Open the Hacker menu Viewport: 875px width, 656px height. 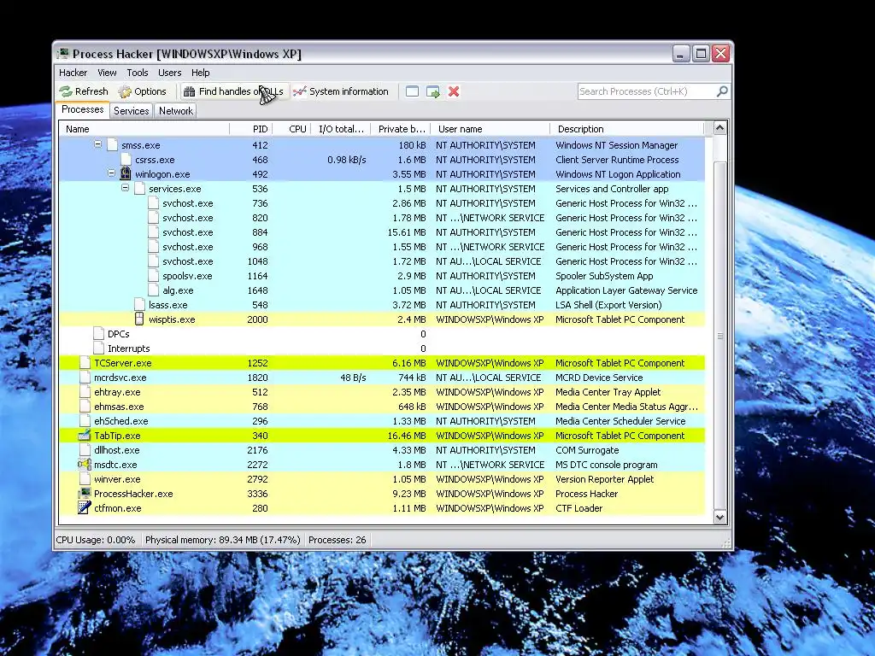(73, 73)
